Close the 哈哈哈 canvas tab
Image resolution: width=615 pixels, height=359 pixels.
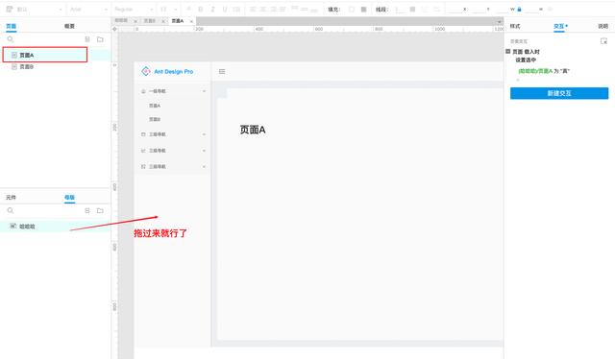click(x=135, y=21)
